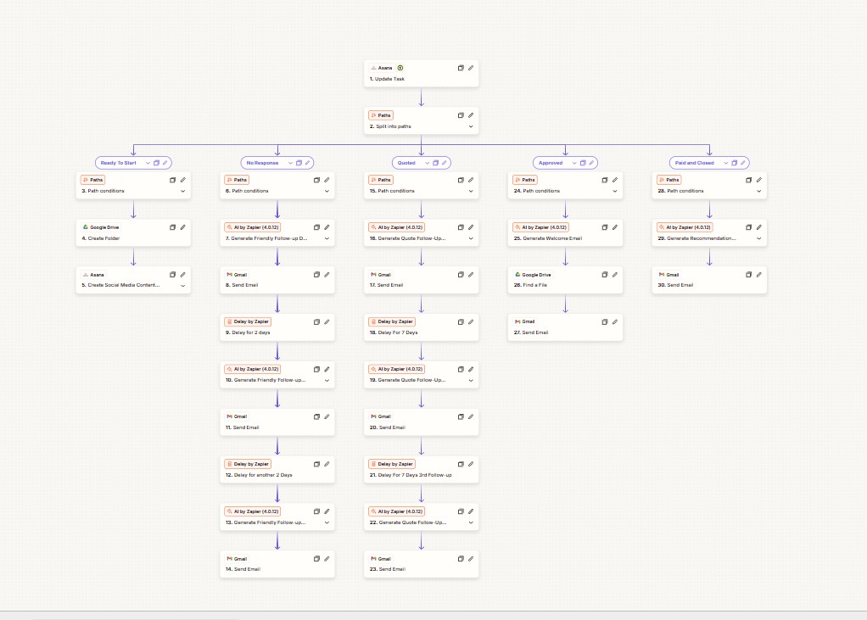
Task: Expand step 22 Generate Quote Follow-Up chevron
Action: [471, 522]
